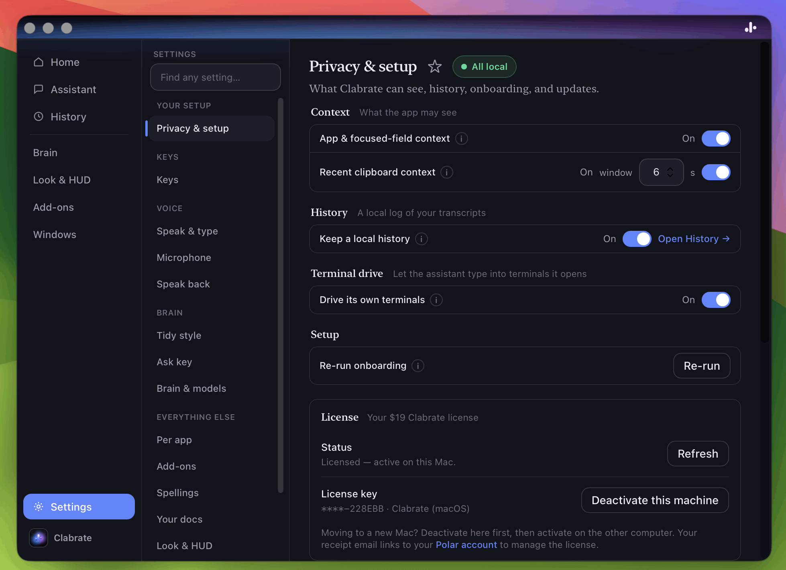786x570 pixels.
Task: Click the Clabrate logo icon in title bar
Action: pyautogui.click(x=750, y=28)
